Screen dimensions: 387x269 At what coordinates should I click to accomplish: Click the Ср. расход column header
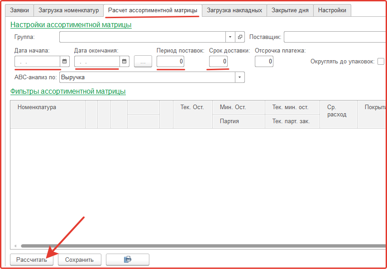[x=339, y=115]
